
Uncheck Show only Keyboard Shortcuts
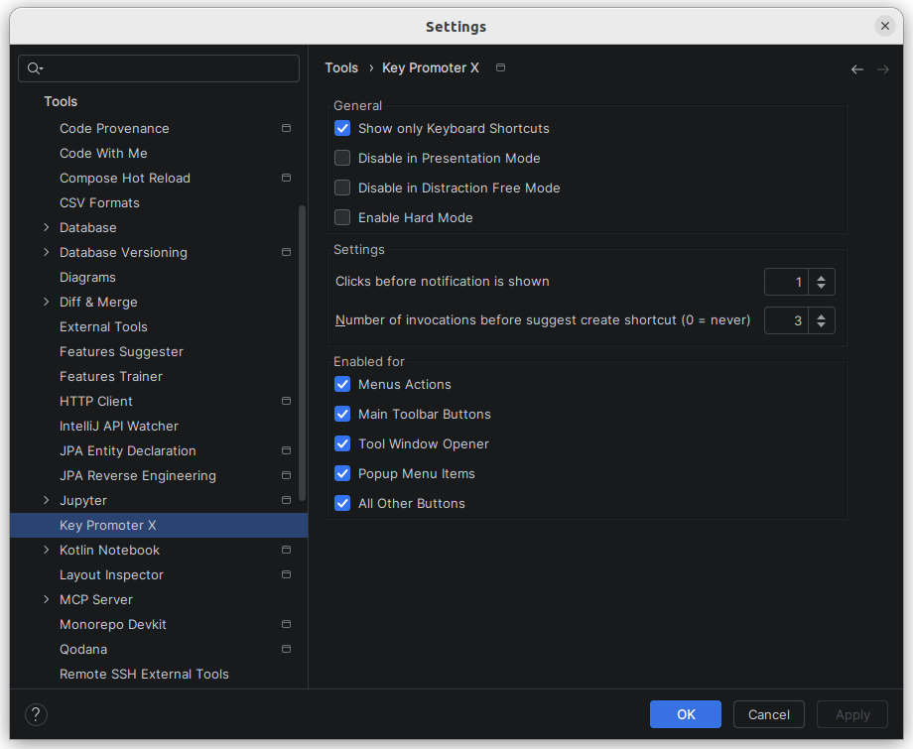(x=342, y=128)
